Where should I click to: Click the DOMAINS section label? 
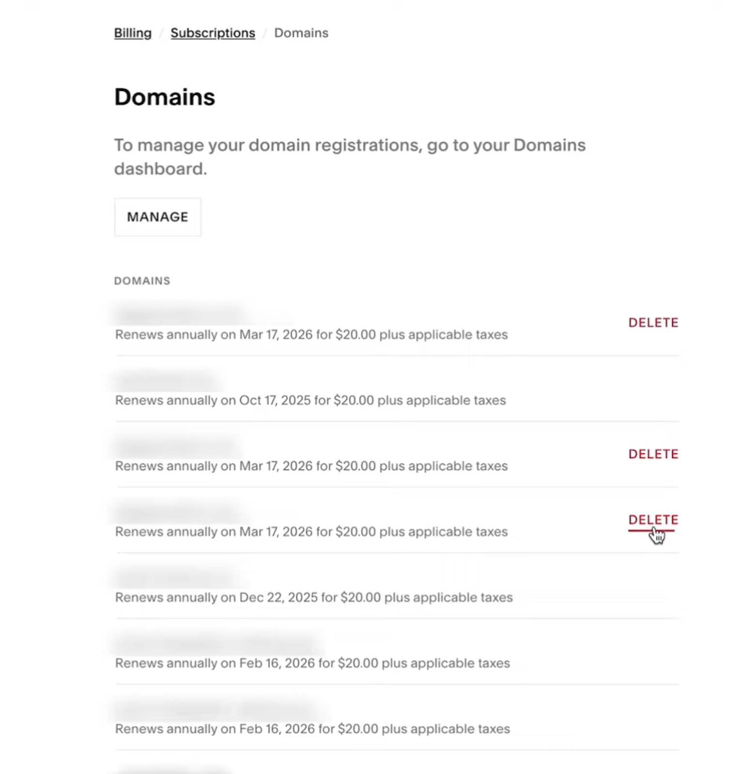point(142,281)
